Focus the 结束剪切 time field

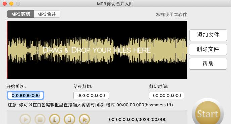click(91, 95)
